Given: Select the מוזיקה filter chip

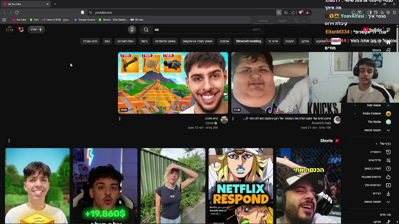Looking at the screenshot, I should point(305,41).
